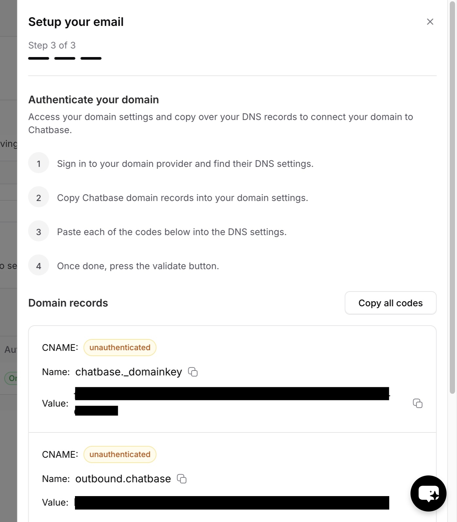Click numbered circle for step 3

tap(39, 231)
